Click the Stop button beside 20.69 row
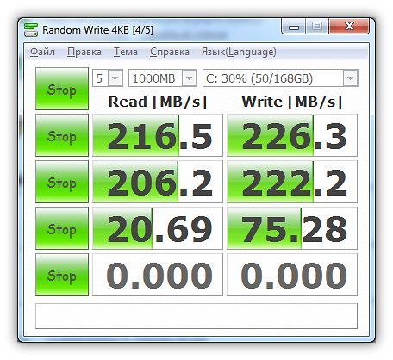This screenshot has width=393, height=360. 62,228
